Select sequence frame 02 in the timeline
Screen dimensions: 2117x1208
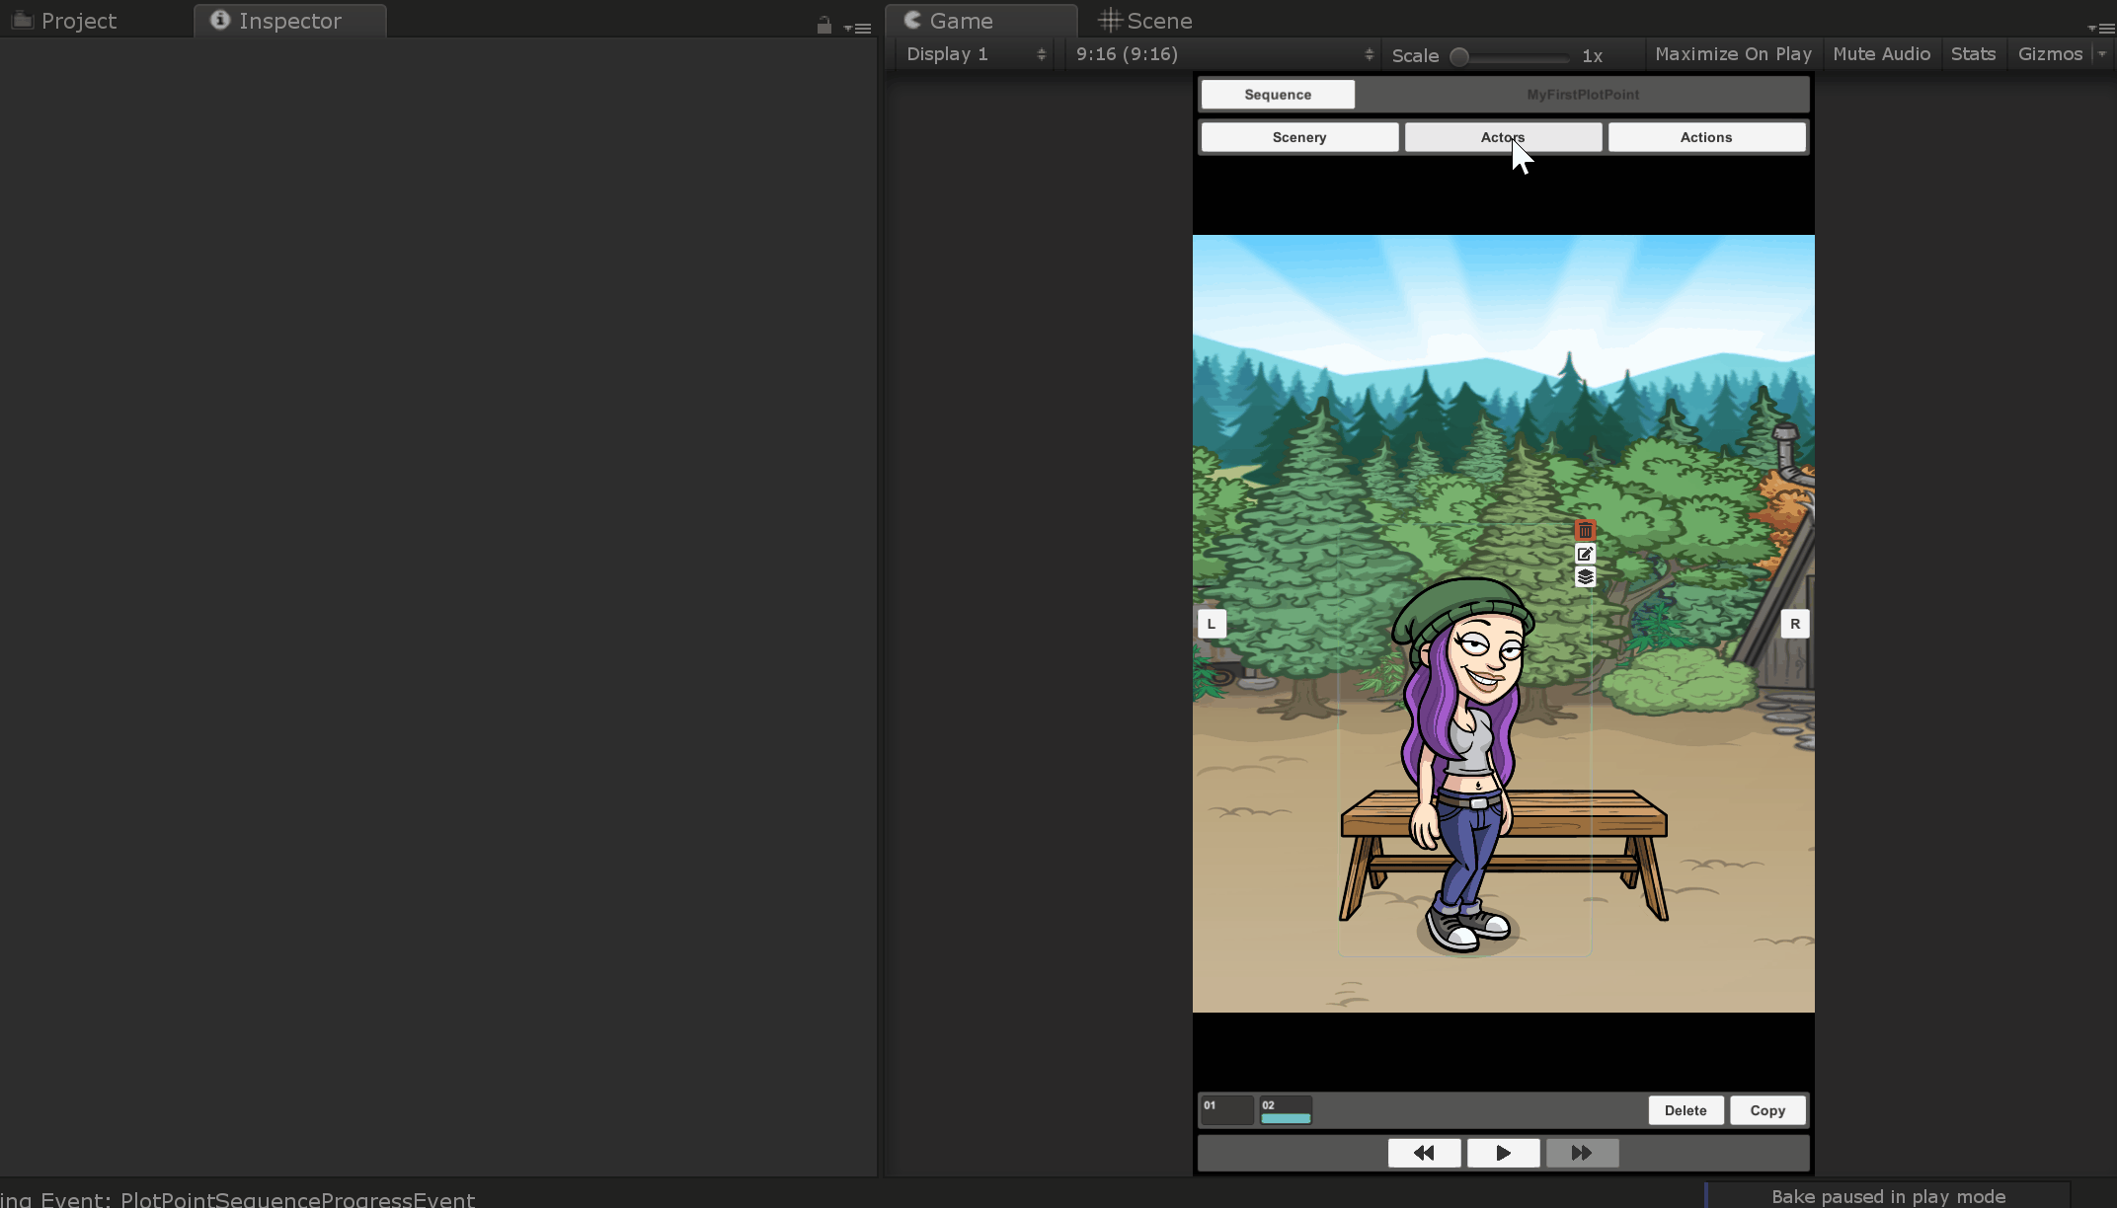(1286, 1110)
